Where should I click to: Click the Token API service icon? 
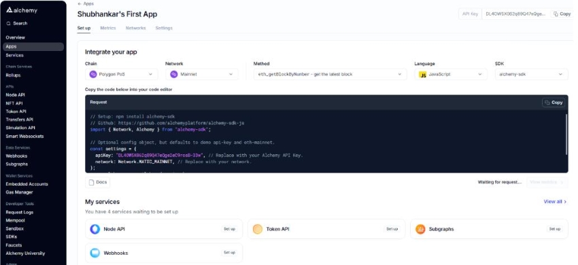[257, 229]
